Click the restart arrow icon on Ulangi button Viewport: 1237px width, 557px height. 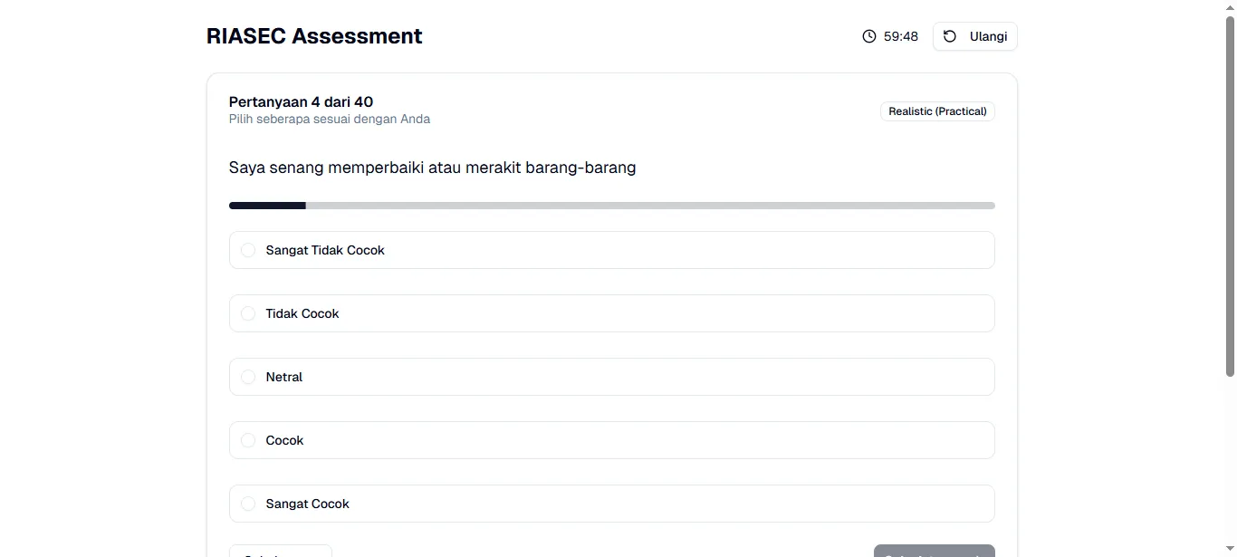click(948, 36)
